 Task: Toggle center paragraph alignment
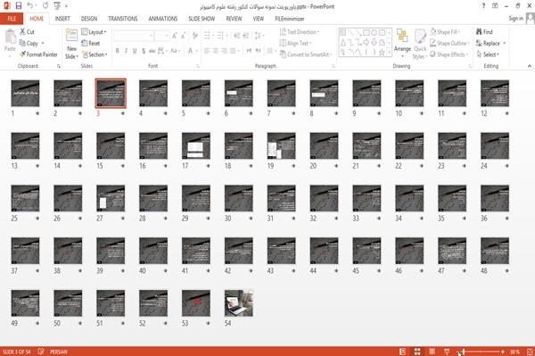(x=216, y=51)
